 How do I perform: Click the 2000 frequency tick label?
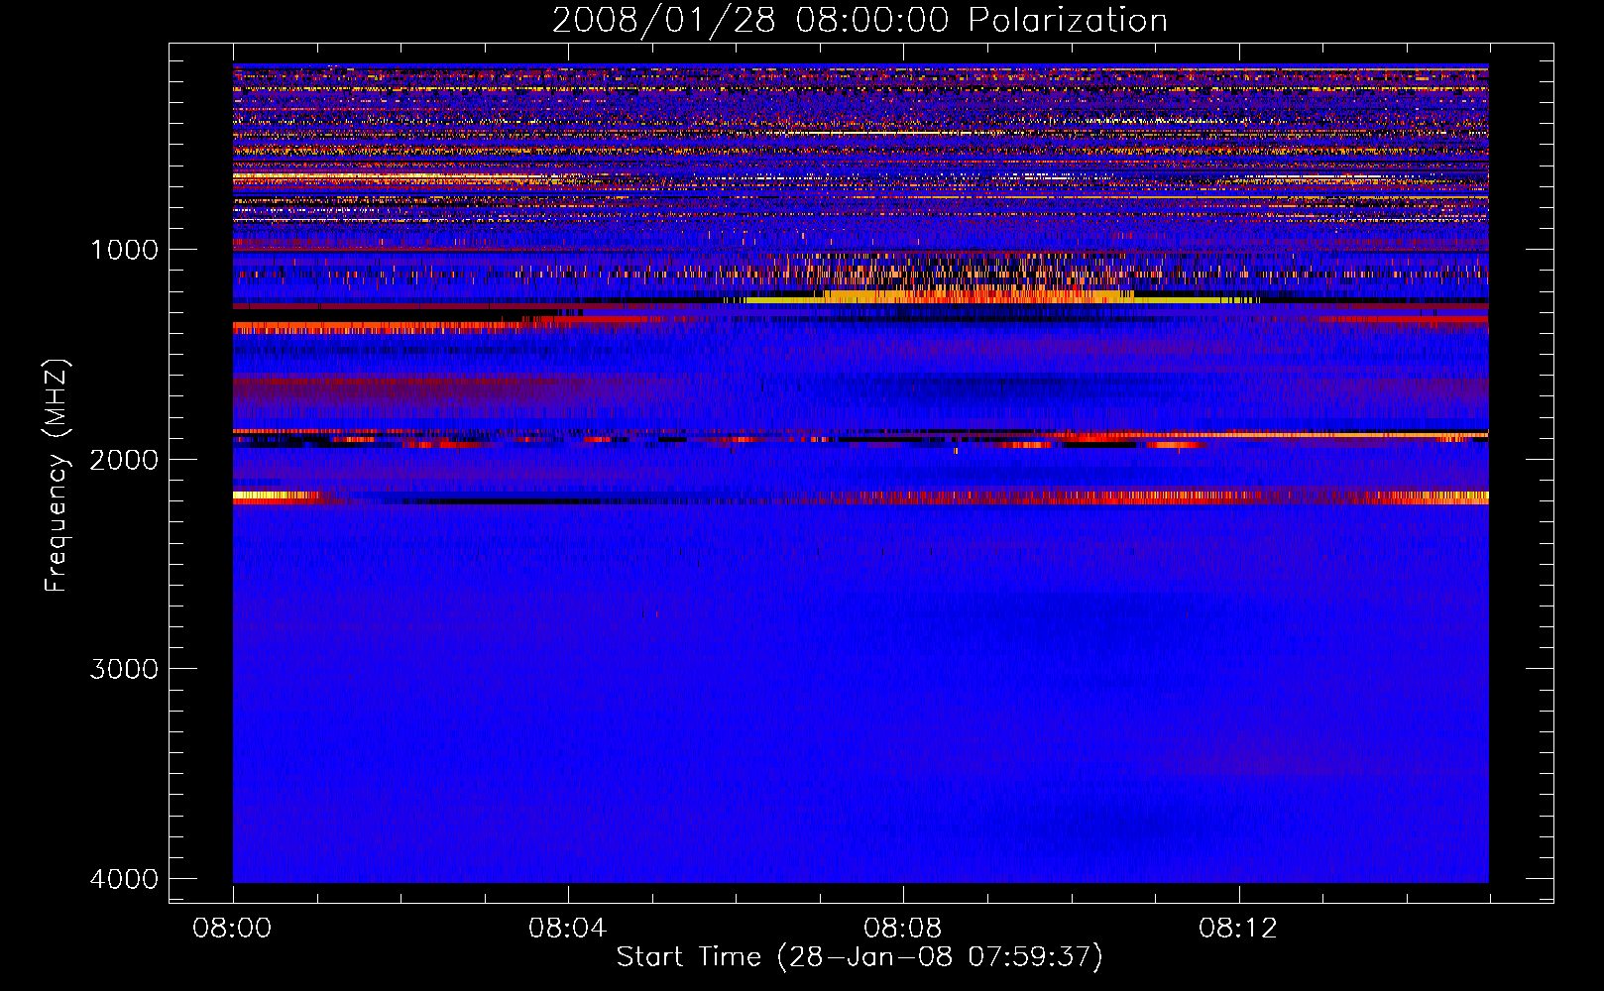click(125, 460)
